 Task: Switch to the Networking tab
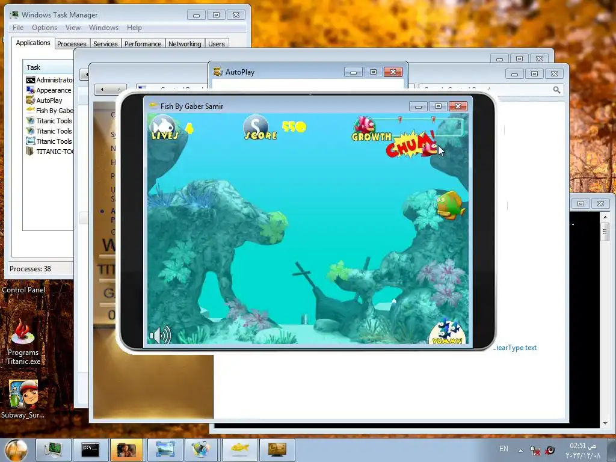185,43
